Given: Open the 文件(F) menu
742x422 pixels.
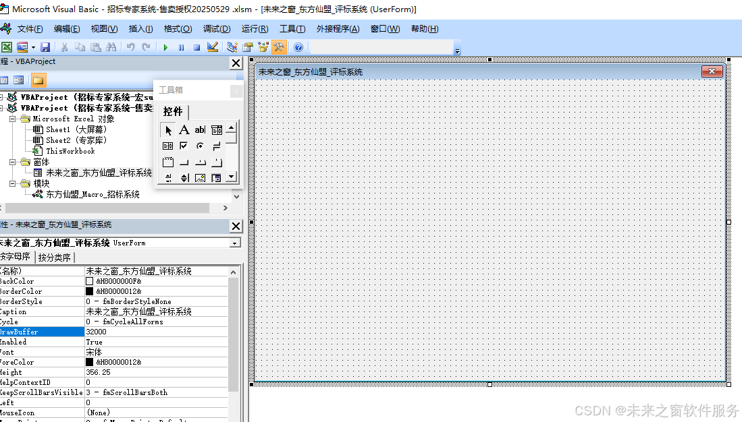Looking at the screenshot, I should (30, 29).
